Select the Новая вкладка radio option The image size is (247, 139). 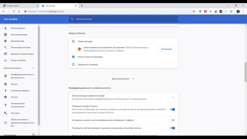(73, 41)
